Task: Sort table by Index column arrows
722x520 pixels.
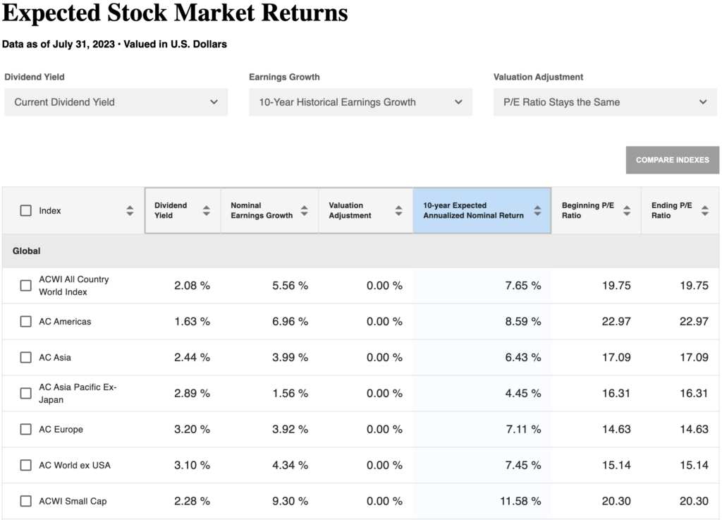Action: (x=130, y=210)
